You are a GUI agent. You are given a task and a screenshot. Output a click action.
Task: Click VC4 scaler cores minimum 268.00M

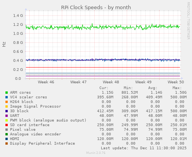point(129,97)
